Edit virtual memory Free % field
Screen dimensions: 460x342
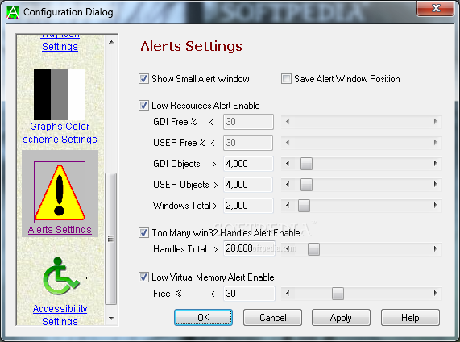point(249,294)
